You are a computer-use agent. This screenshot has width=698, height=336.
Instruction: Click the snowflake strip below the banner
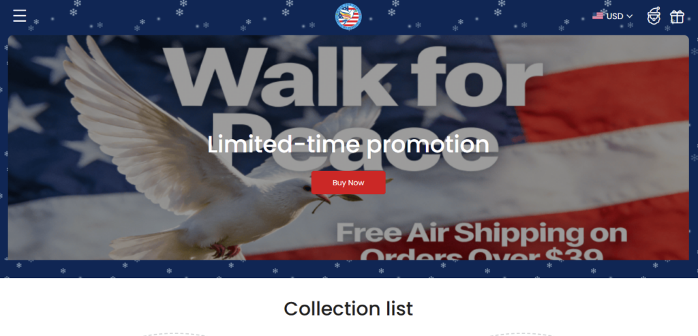point(349,269)
